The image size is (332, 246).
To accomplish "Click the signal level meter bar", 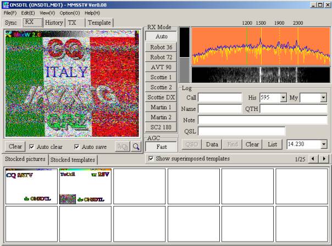I will [x=185, y=55].
